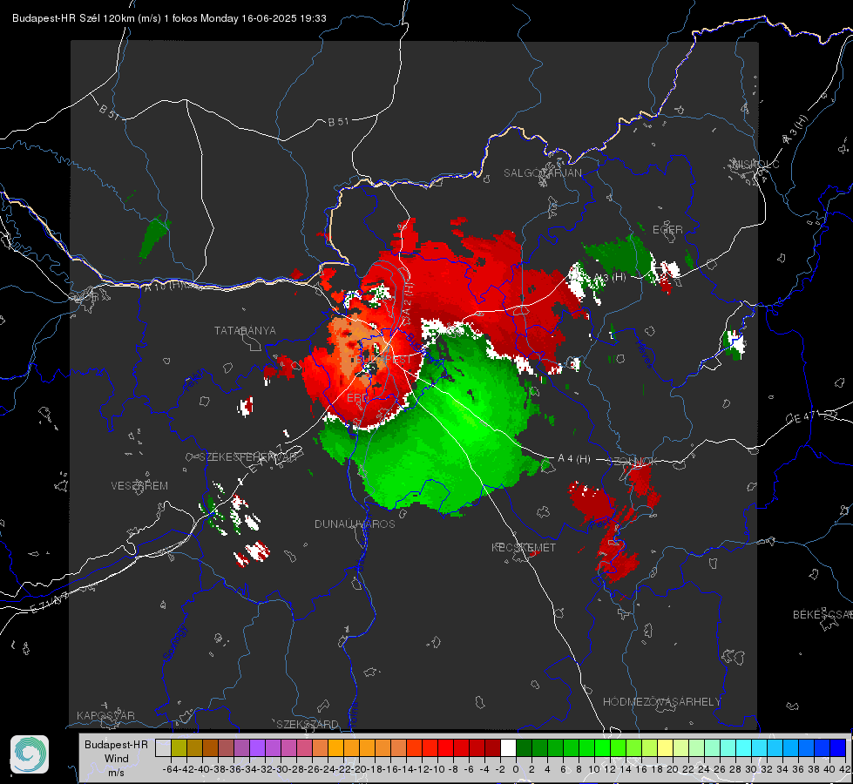This screenshot has height=784, width=853.
Task: Click the BEKESCSABA city label
Action: click(x=823, y=614)
